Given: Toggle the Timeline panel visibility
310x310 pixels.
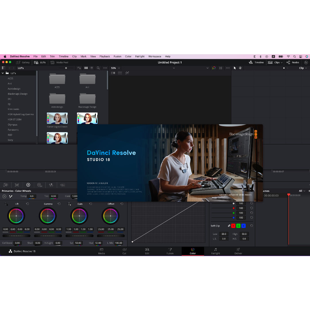Looking at the screenshot, I should click(256, 63).
